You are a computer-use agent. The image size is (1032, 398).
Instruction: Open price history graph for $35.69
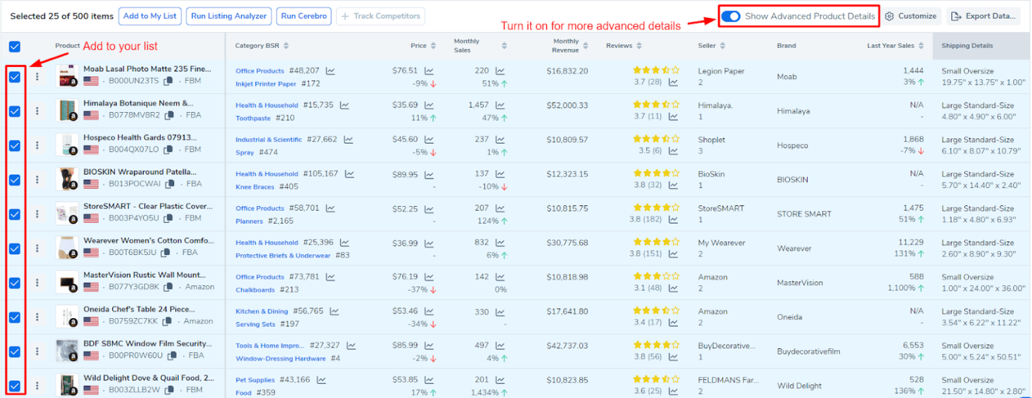pyautogui.click(x=429, y=105)
